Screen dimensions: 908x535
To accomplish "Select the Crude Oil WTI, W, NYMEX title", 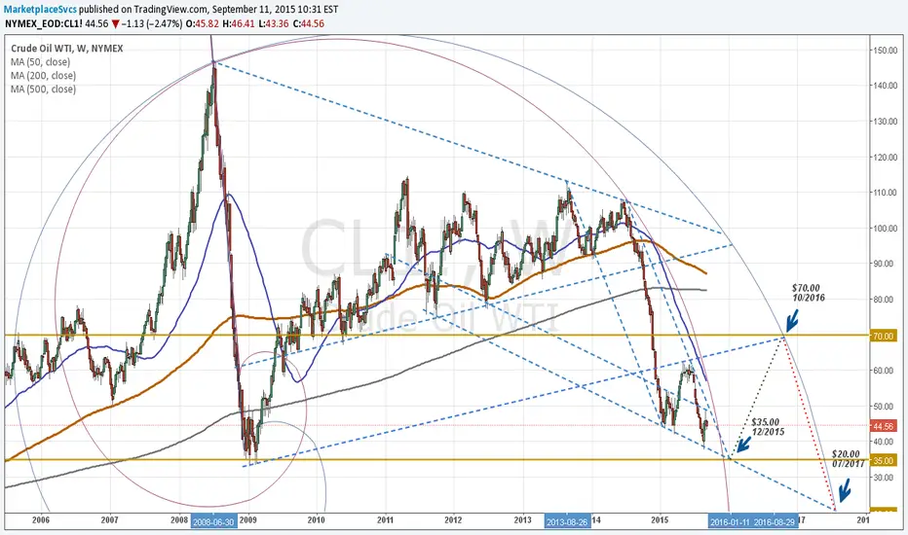I will (x=66, y=49).
